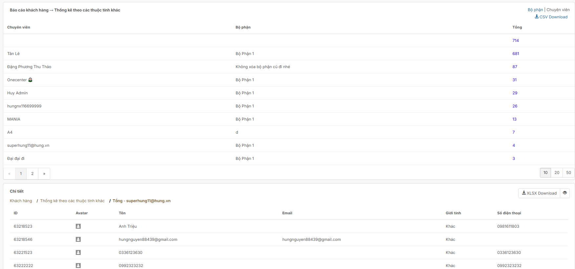Show 10 rows per page
This screenshot has width=575, height=269.
(545, 173)
